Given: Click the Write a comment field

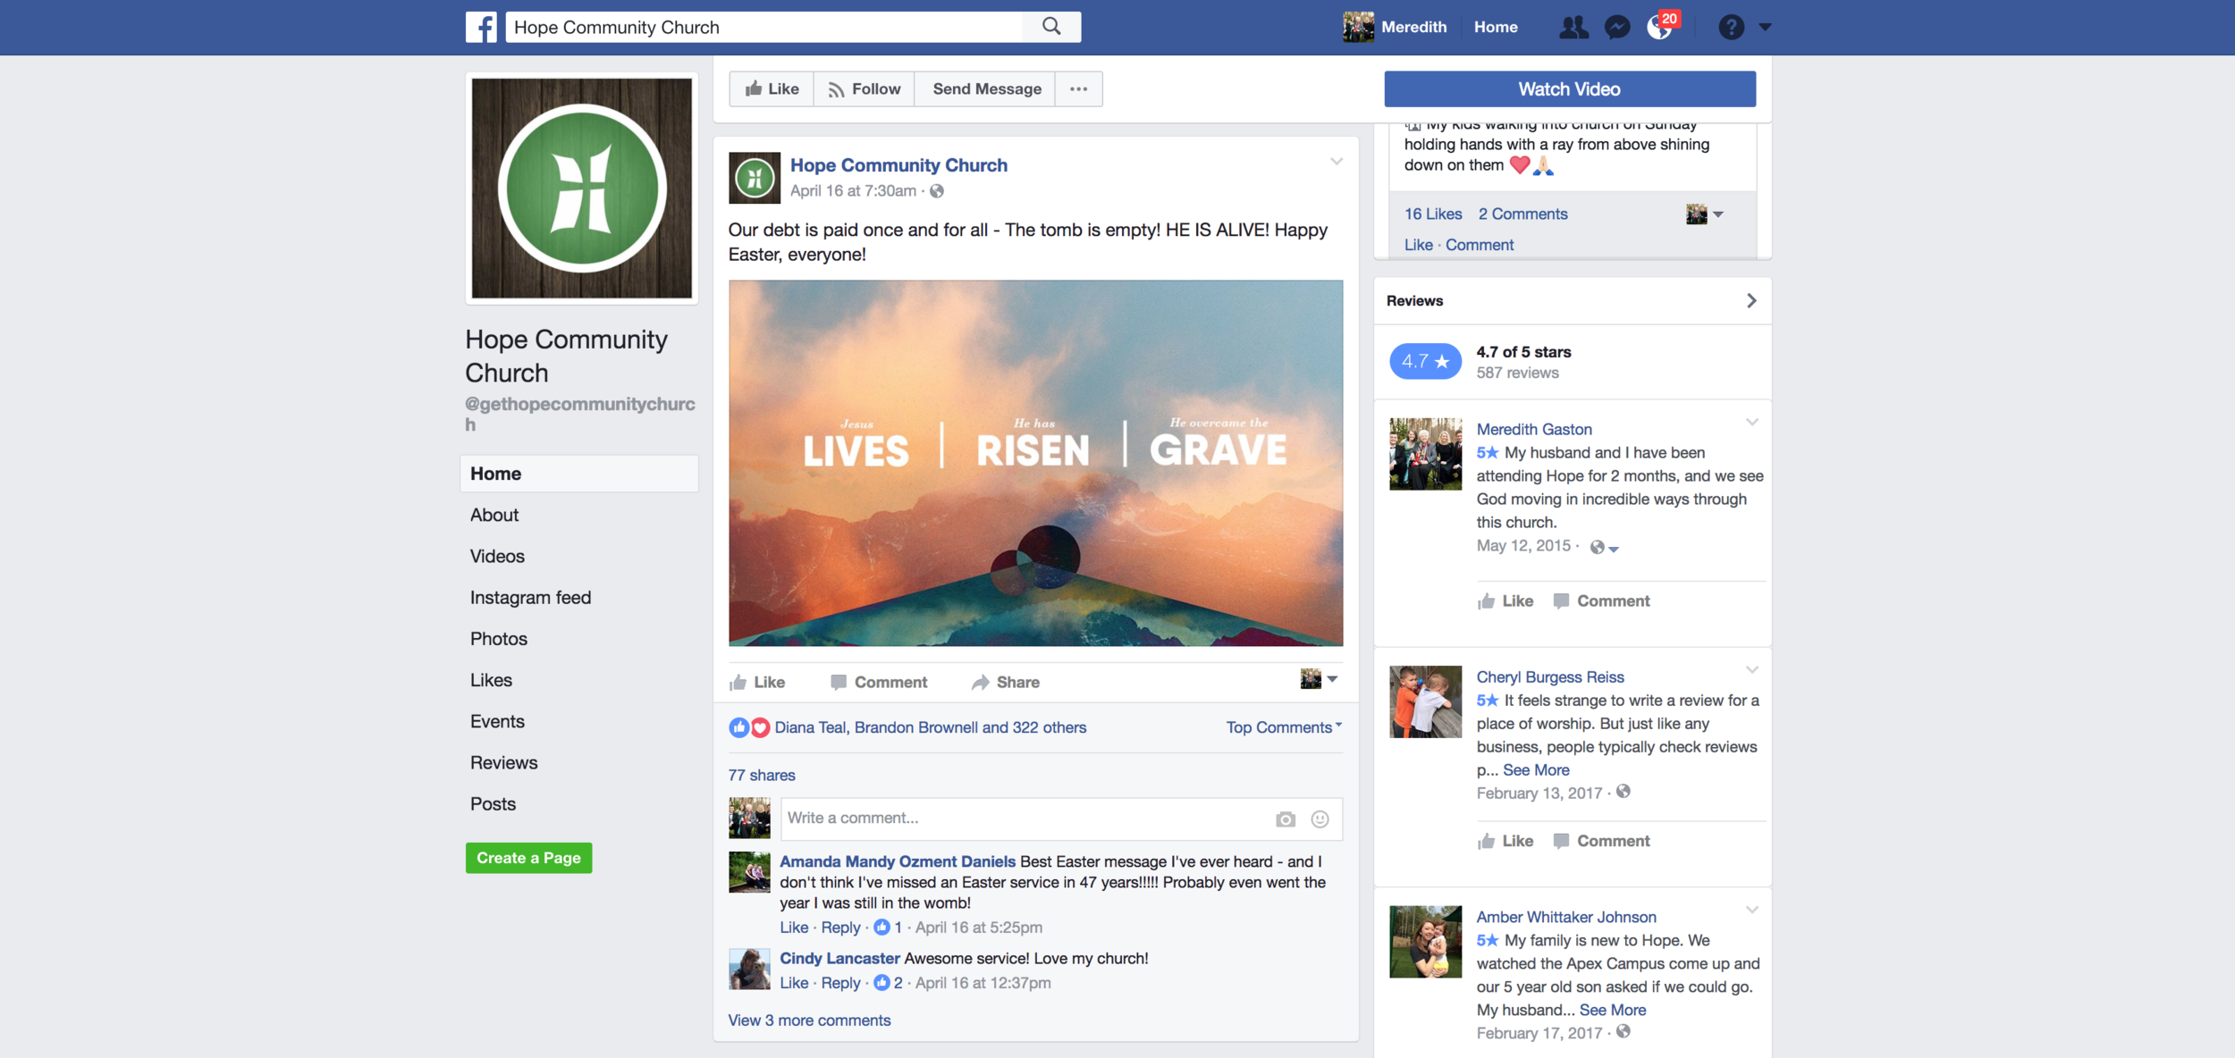Looking at the screenshot, I should point(1019,819).
